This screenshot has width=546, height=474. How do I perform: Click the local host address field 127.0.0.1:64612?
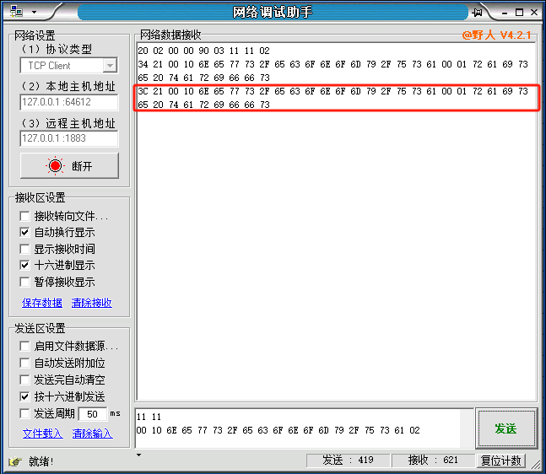[x=69, y=102]
